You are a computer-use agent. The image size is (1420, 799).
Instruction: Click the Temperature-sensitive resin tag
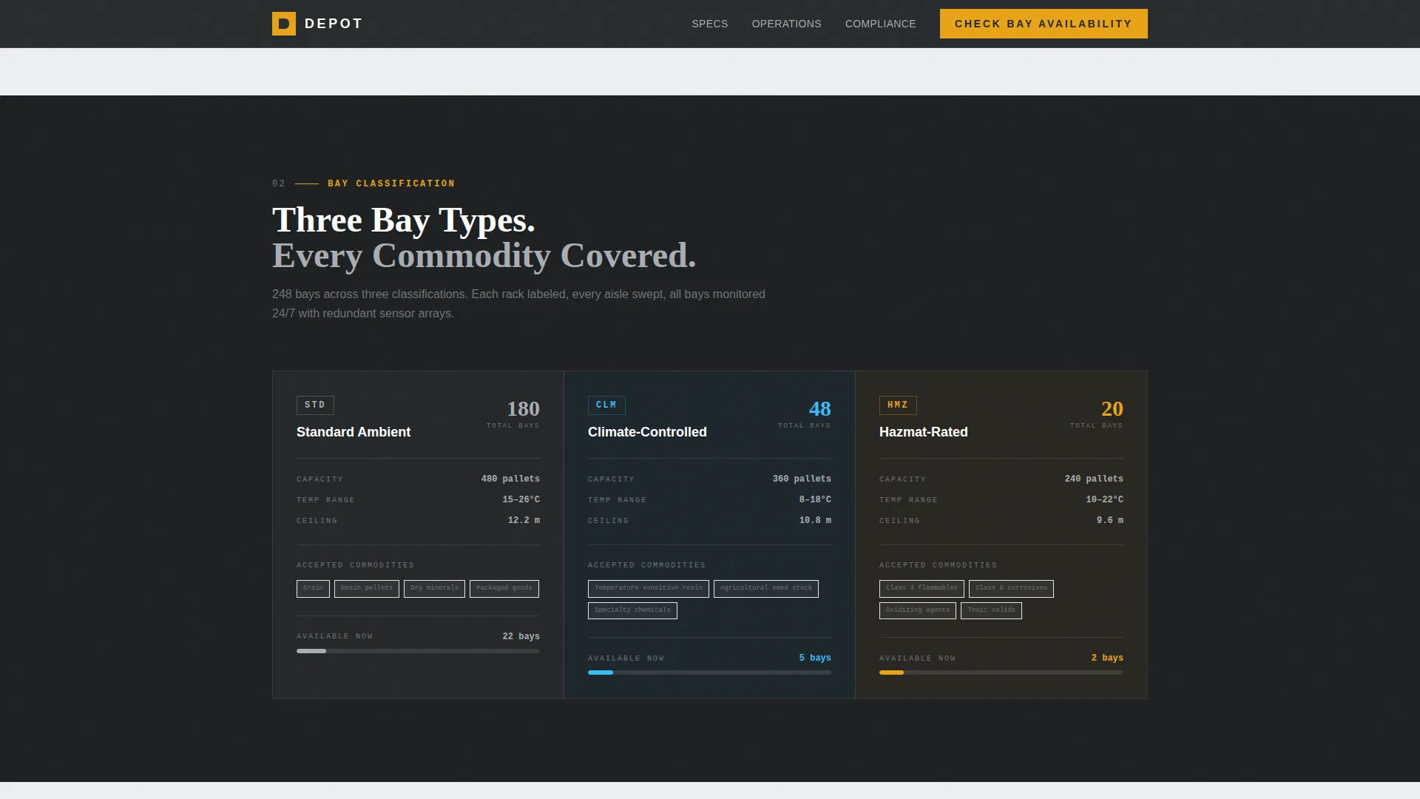(x=649, y=588)
